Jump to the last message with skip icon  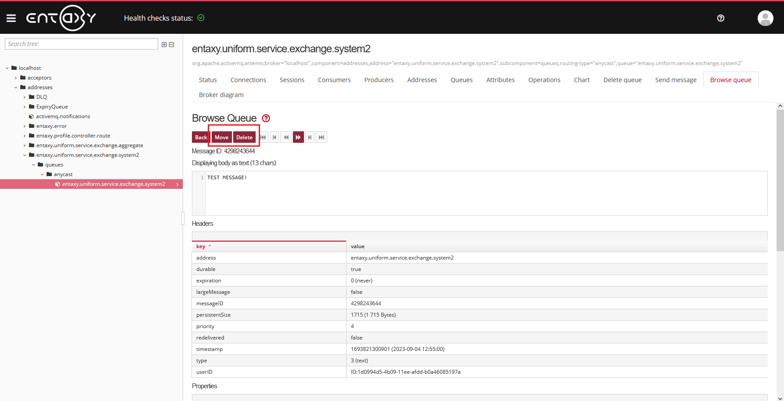(x=321, y=137)
